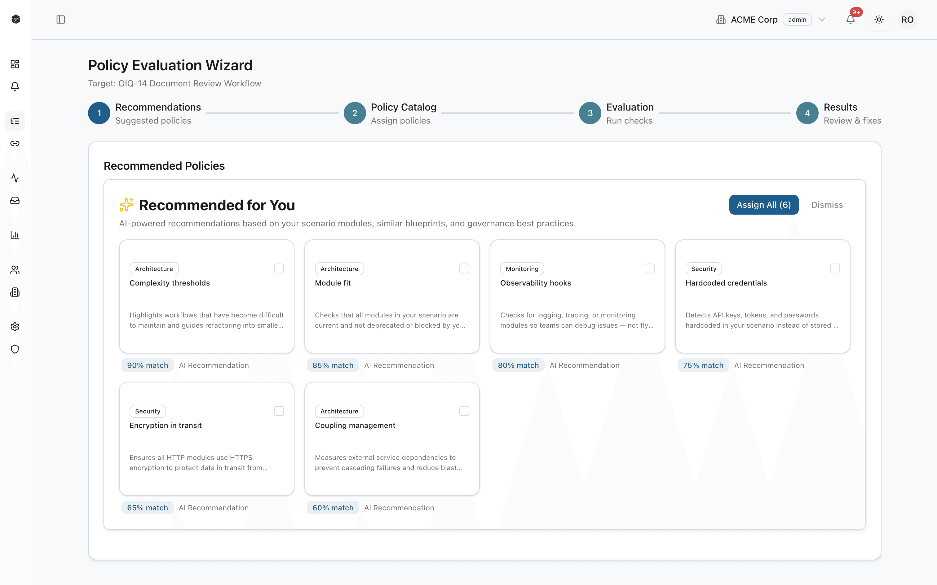Open the link icon in the sidebar
The width and height of the screenshot is (937, 585).
tap(15, 143)
